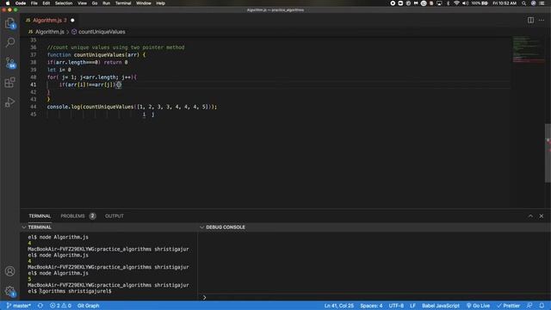Open the Run and Debug view icon
Screen dimensions: 551x310
click(9, 102)
